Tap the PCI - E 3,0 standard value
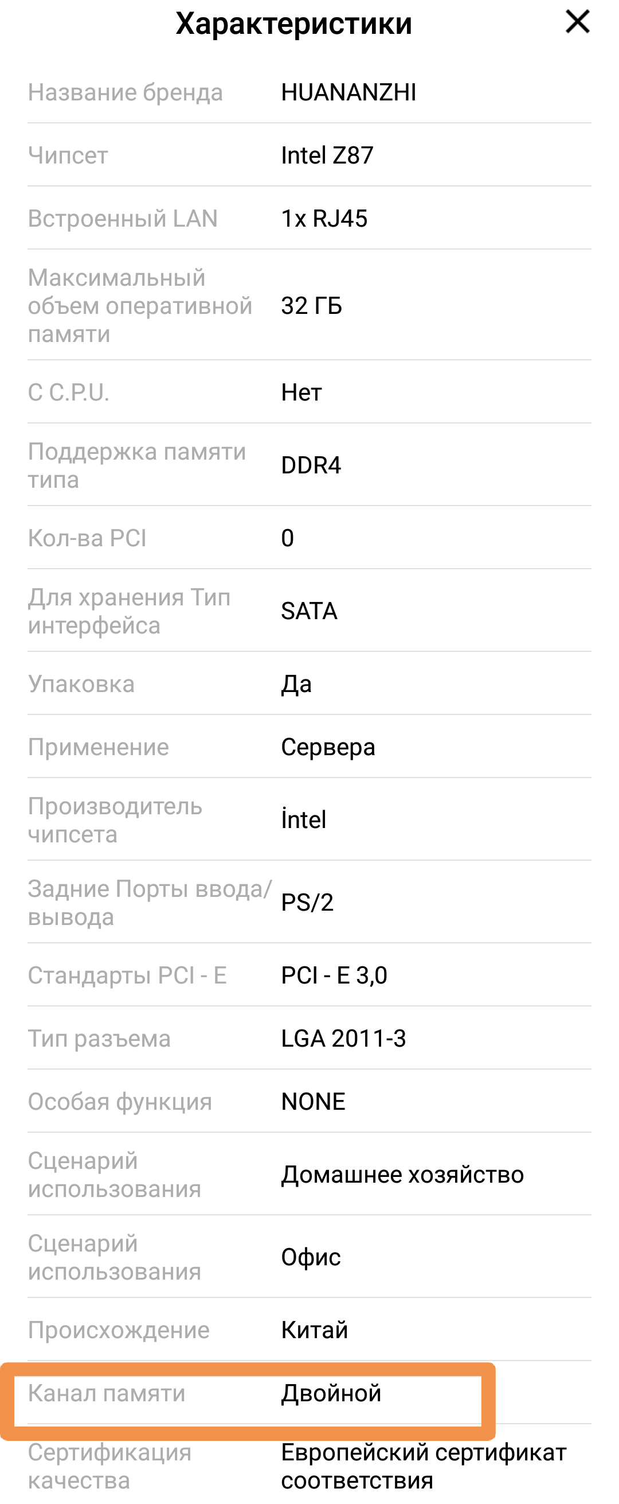 pos(334,975)
